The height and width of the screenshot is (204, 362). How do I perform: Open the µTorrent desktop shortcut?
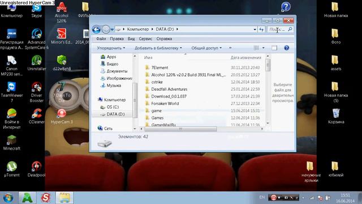click(11, 169)
